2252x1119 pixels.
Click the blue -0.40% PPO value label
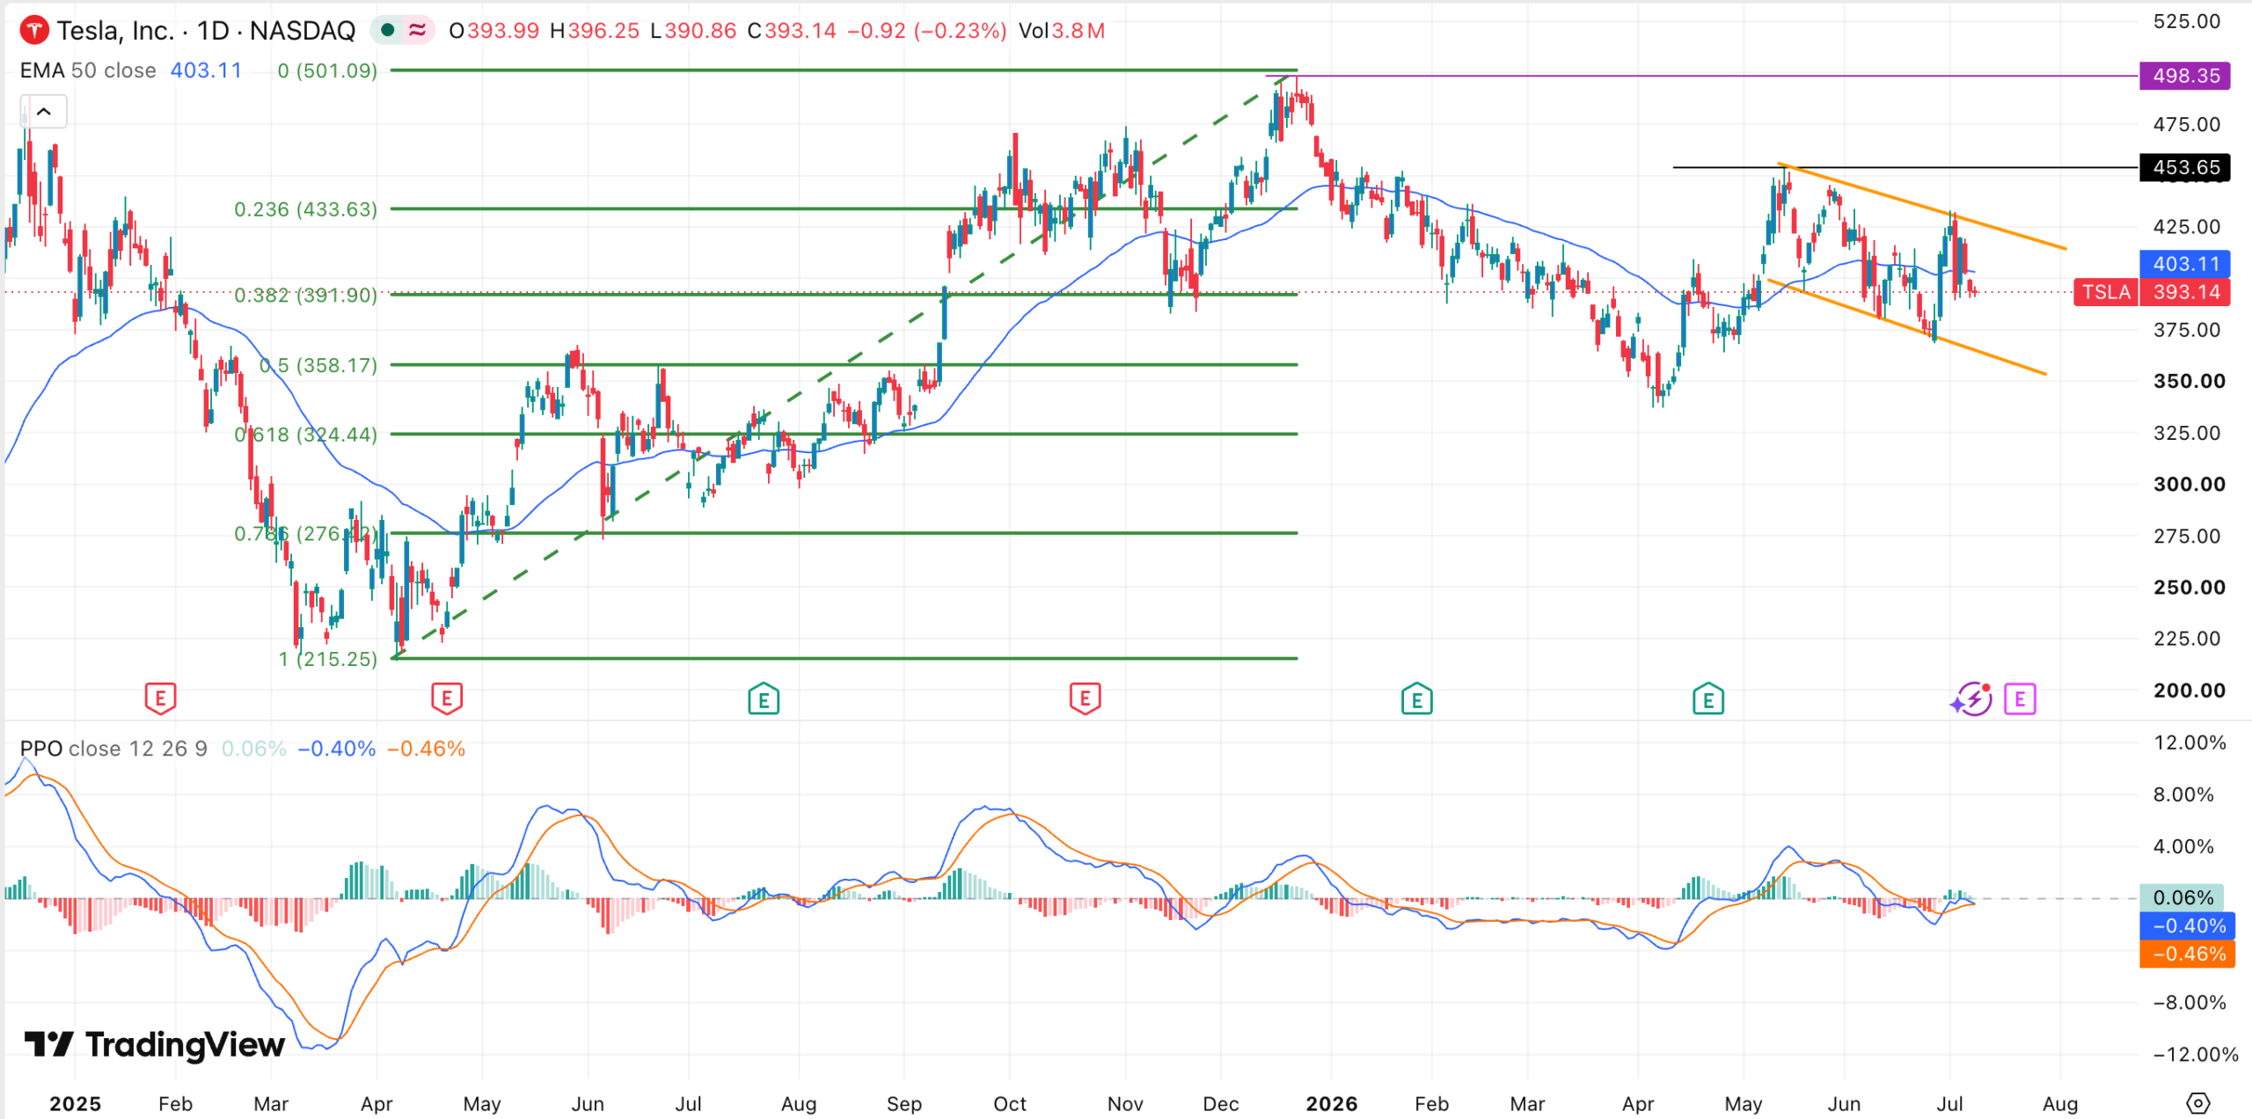2187,925
